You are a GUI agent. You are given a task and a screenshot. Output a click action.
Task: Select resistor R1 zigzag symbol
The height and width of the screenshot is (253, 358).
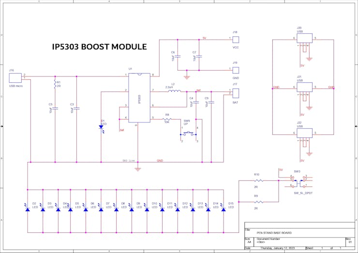tap(55, 84)
